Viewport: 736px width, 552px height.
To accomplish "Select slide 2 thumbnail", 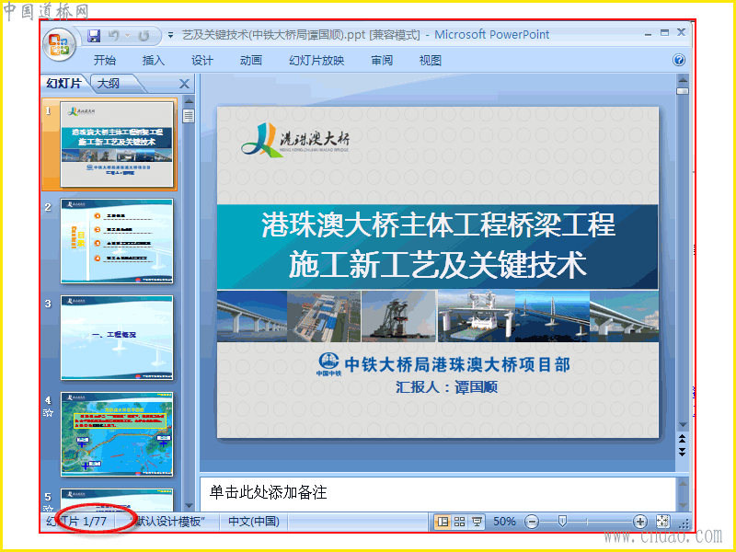I will (117, 241).
